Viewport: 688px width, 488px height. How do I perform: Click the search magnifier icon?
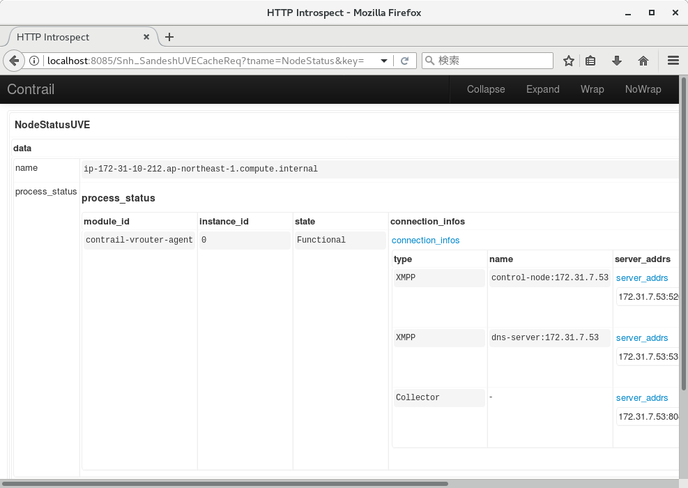point(430,61)
